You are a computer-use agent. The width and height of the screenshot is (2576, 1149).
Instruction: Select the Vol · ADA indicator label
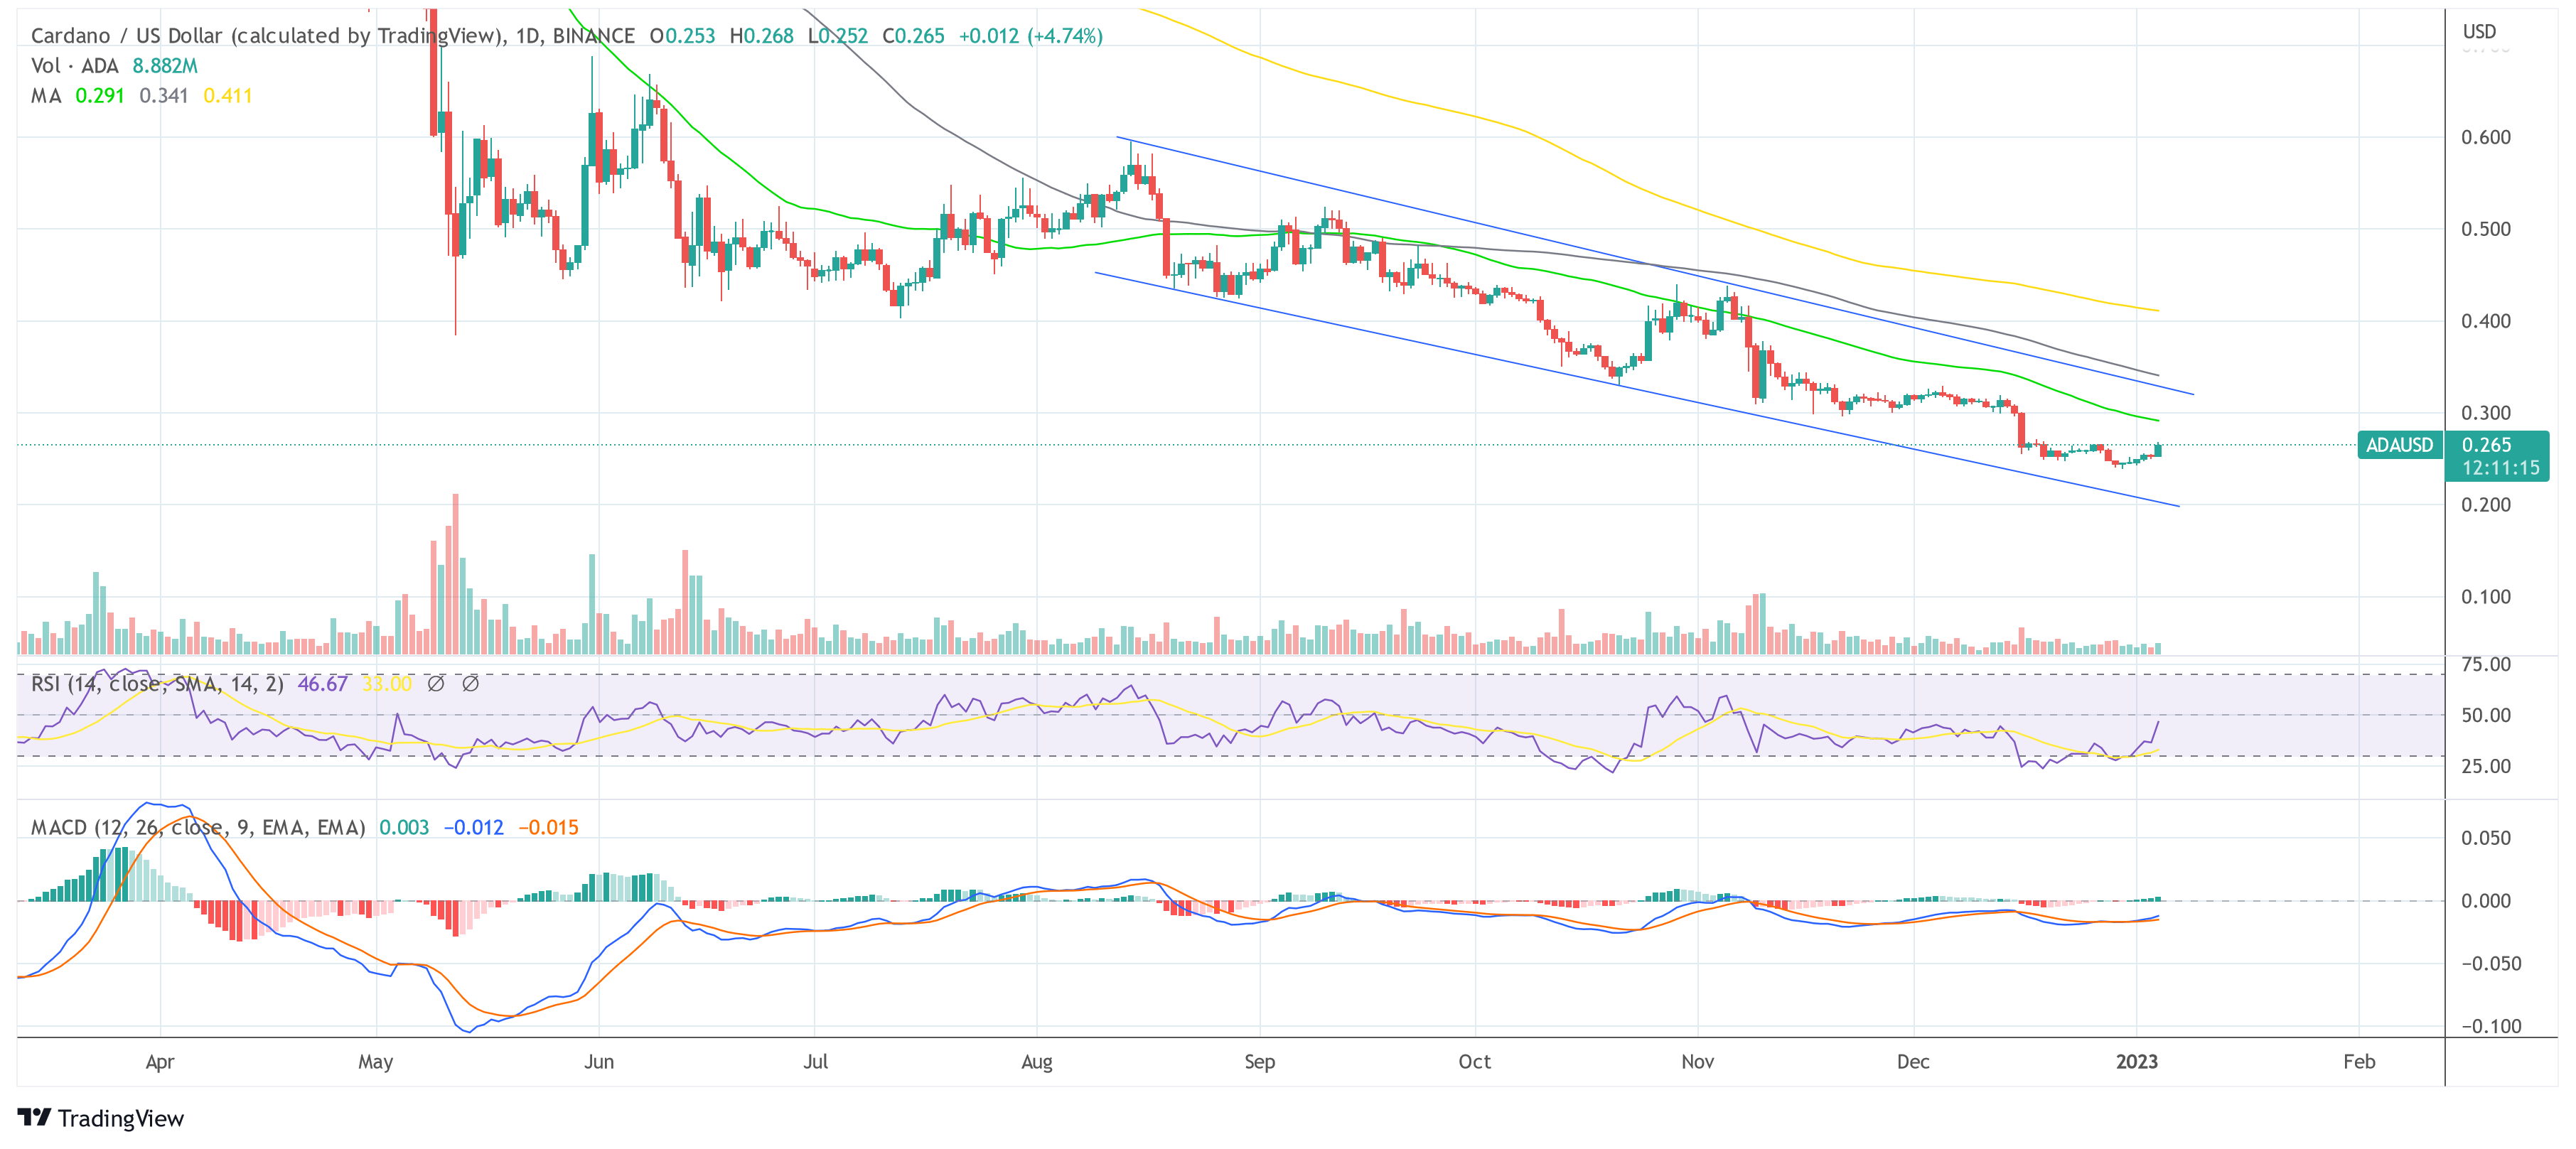click(75, 66)
